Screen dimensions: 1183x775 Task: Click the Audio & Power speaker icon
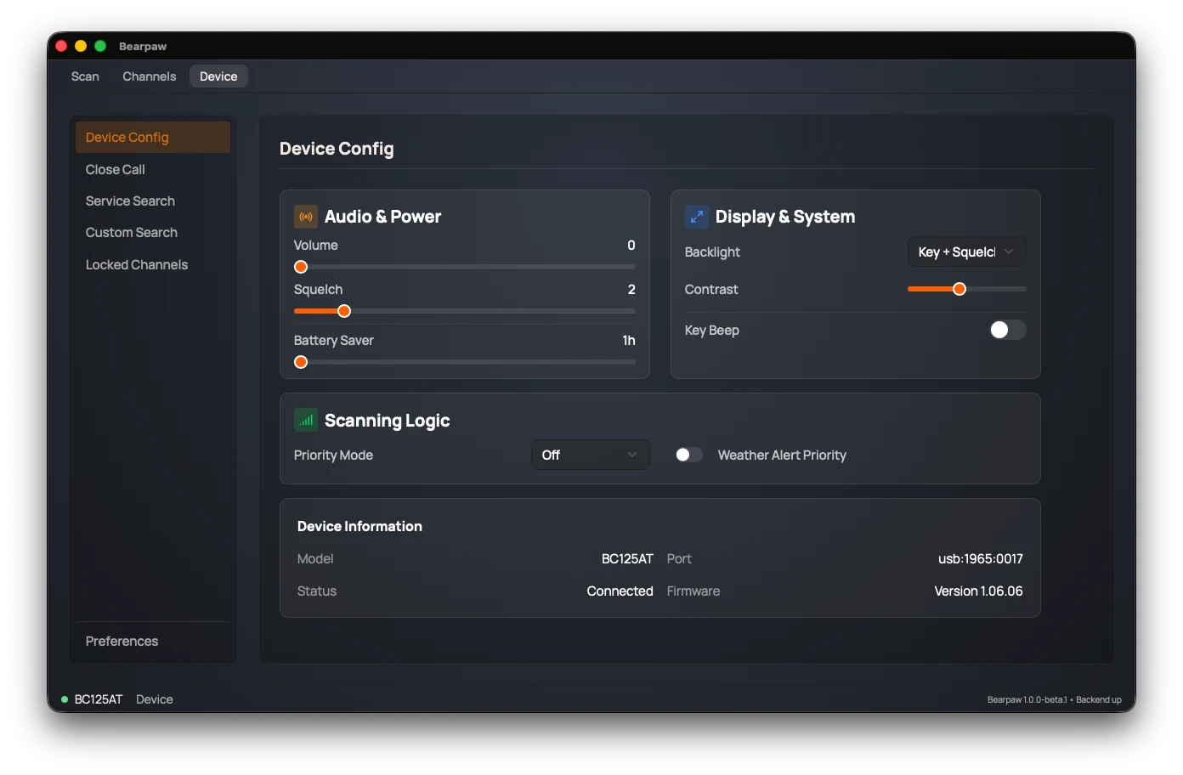(x=306, y=217)
